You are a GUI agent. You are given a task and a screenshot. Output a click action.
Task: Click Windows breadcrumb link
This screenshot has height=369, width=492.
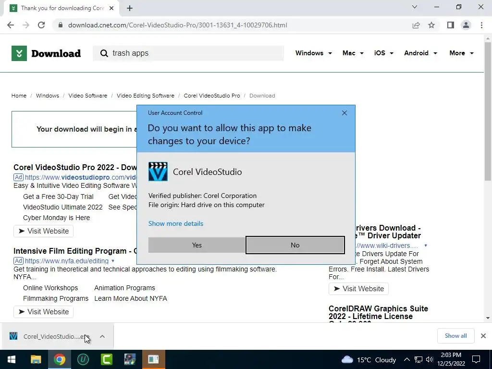48,96
